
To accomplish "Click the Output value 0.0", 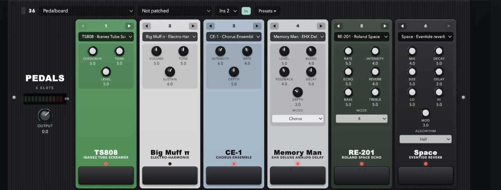I will tap(45, 132).
